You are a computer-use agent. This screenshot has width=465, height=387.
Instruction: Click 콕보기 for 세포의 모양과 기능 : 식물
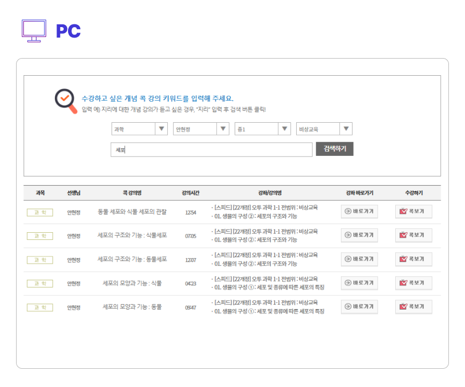[x=414, y=283]
